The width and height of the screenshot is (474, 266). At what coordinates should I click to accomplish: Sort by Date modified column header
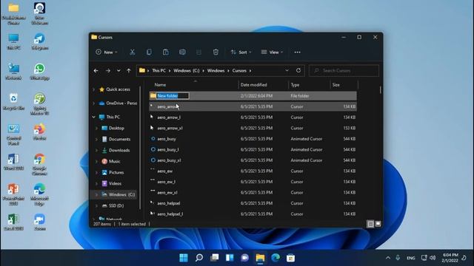[253, 85]
